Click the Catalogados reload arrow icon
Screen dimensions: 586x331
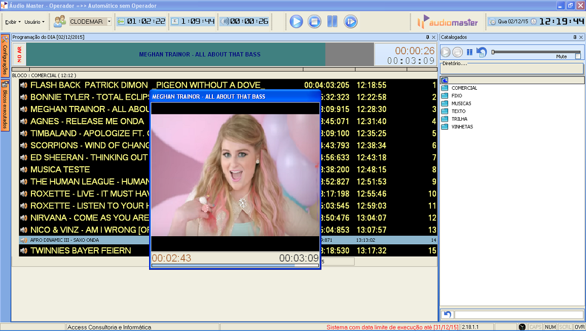482,52
